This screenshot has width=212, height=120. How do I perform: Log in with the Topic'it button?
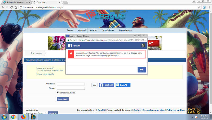(x=123, y=85)
